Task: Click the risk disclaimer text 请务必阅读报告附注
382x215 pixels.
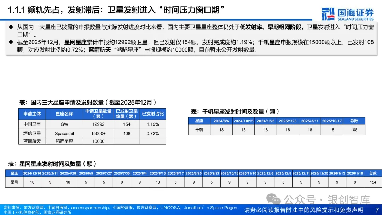Action: point(303,210)
